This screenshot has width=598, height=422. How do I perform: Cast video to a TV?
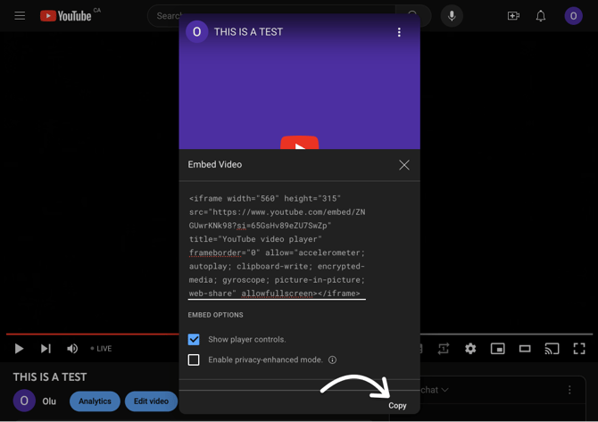[x=552, y=349]
